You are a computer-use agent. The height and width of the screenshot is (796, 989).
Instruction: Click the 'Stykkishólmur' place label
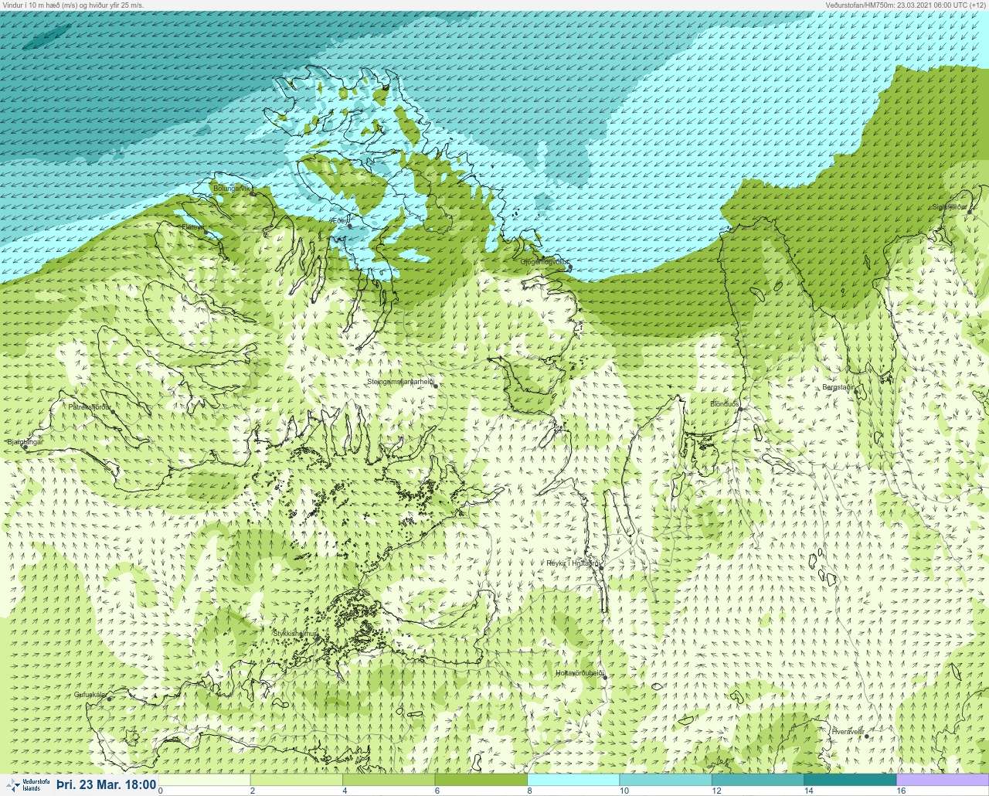click(x=295, y=634)
